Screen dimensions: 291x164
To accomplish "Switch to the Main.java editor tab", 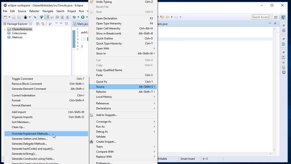I will [x=81, y=24].
